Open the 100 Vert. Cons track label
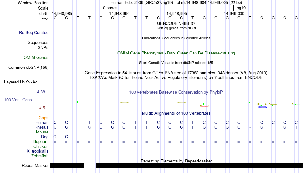 [18, 100]
